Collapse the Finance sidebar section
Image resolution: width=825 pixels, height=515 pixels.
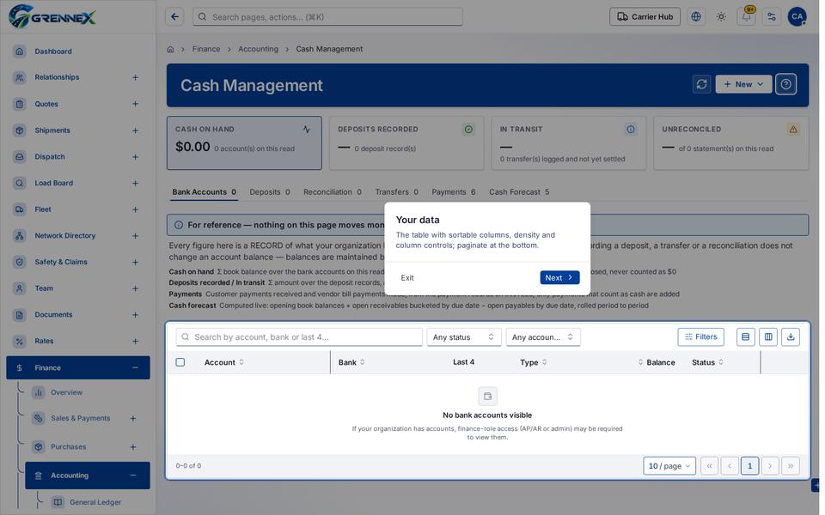coord(135,368)
